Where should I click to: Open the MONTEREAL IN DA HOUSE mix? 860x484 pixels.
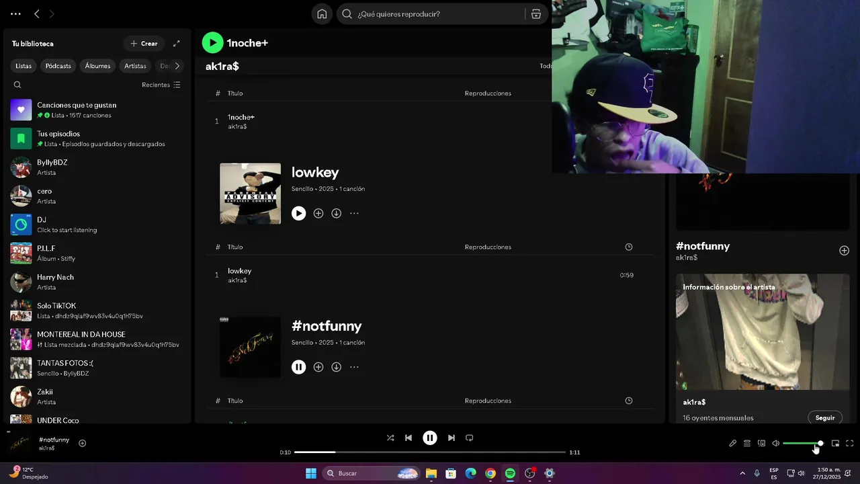click(96, 339)
